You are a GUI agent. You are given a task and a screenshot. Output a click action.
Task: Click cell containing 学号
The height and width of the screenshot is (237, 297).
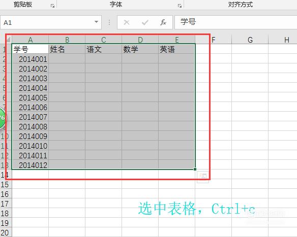(31, 49)
